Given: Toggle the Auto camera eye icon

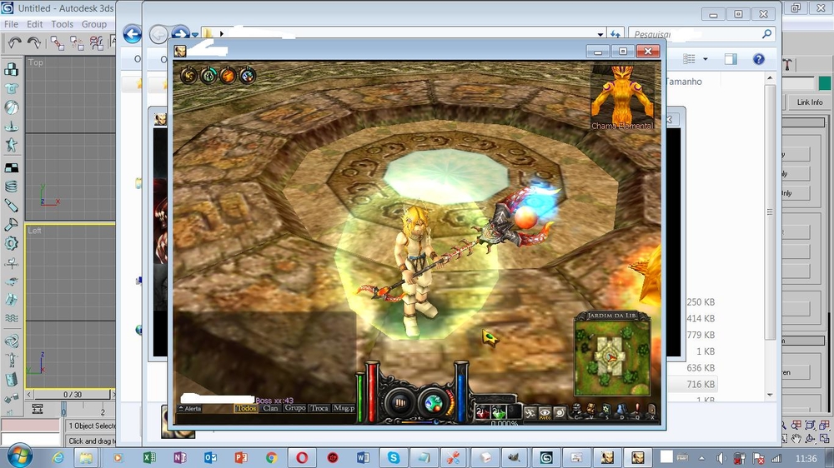Looking at the screenshot, I should click(545, 412).
